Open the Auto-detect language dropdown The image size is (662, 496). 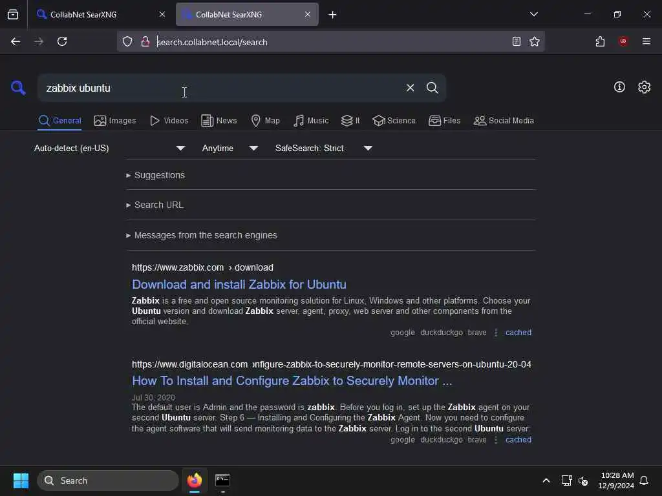click(110, 148)
